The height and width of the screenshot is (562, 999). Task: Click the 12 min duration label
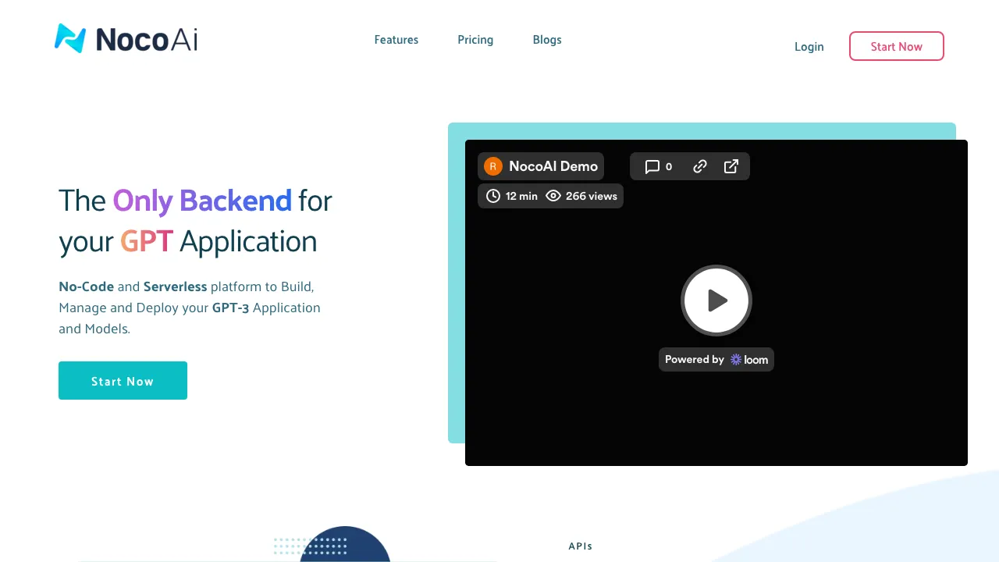pos(521,196)
